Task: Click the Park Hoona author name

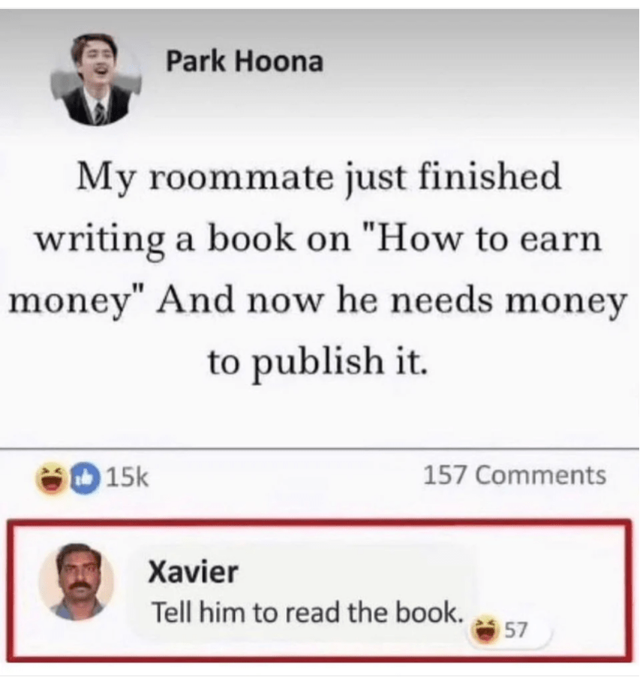Action: point(245,62)
